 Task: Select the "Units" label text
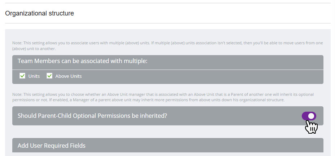[34, 76]
